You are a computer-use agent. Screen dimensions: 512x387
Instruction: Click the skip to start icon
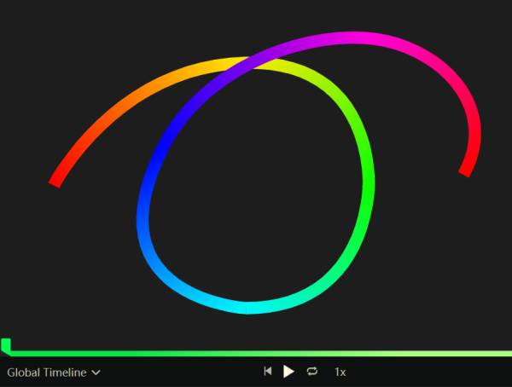coord(268,372)
